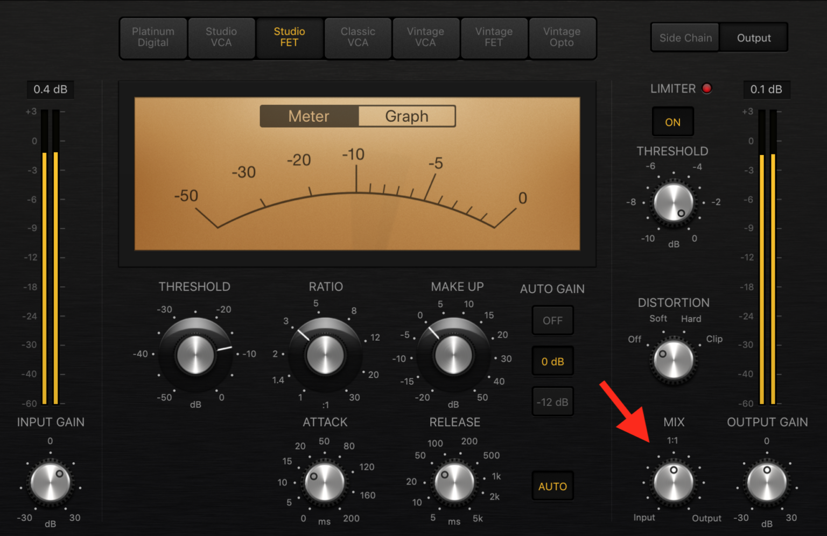Click the Output Gain knob
Screen dimensions: 827x536
(767, 482)
